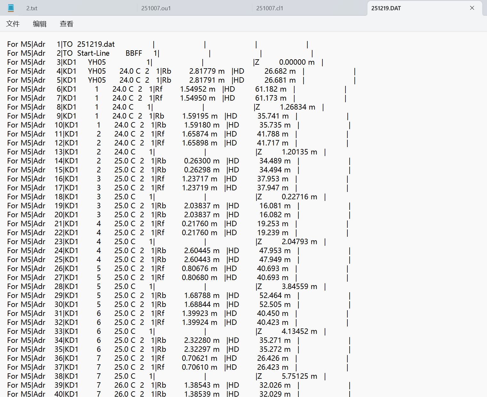
Task: Click the reading 0.26300 m
Action: click(x=202, y=161)
